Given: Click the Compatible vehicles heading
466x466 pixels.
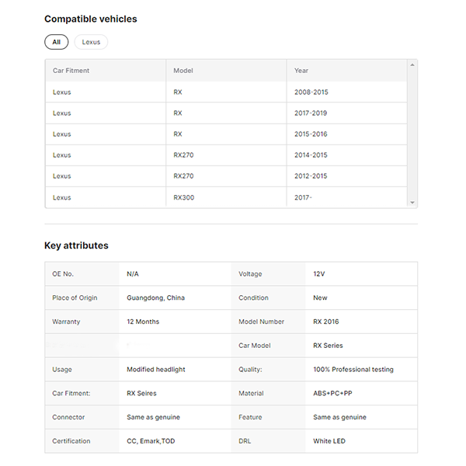Looking at the screenshot, I should 90,19.
